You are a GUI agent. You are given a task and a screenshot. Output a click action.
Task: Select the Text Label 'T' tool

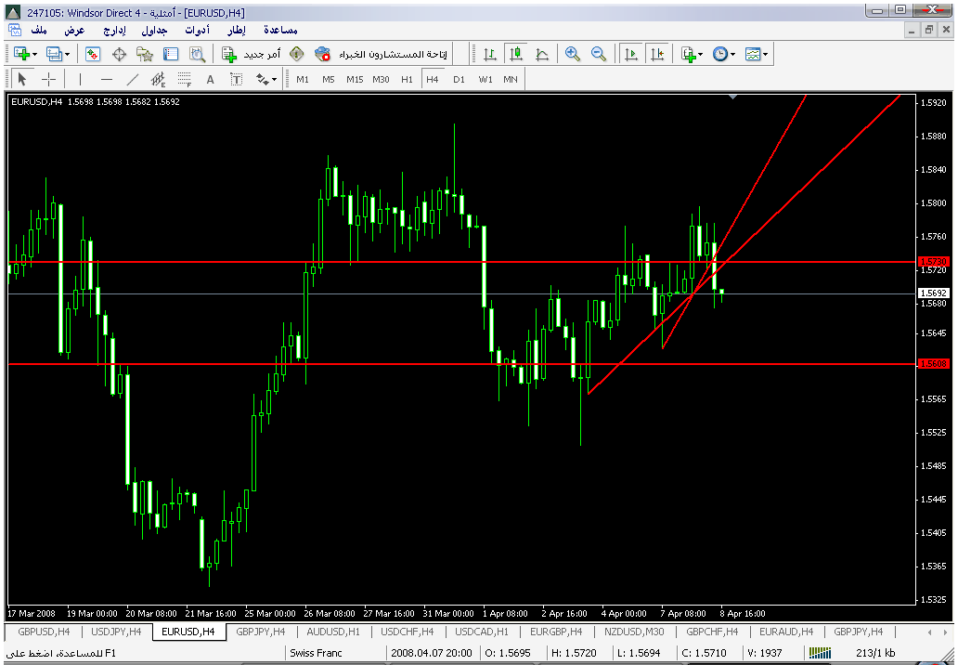[237, 80]
